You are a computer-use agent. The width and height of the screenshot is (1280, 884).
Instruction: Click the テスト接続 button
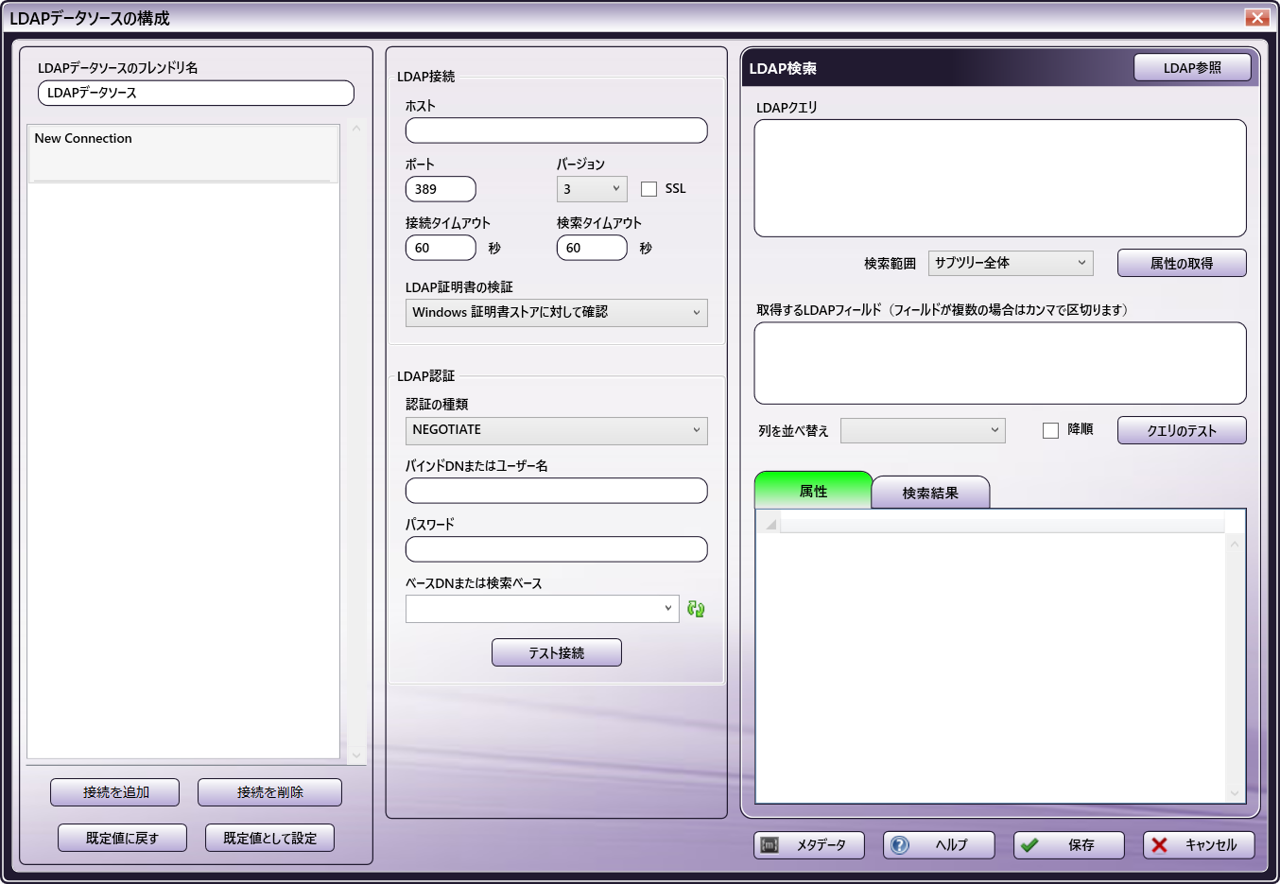tap(557, 652)
